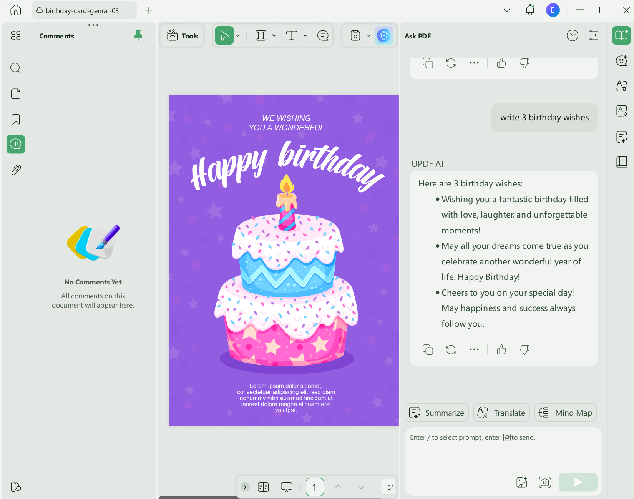This screenshot has width=634, height=499.
Task: Go to next page down arrow
Action: pyautogui.click(x=361, y=487)
